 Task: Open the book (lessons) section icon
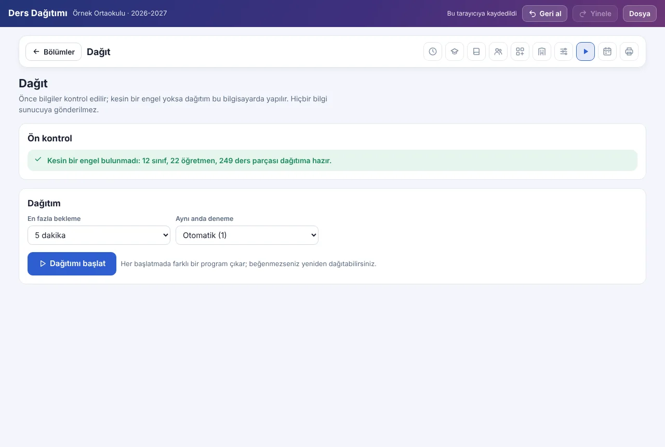[x=476, y=51]
